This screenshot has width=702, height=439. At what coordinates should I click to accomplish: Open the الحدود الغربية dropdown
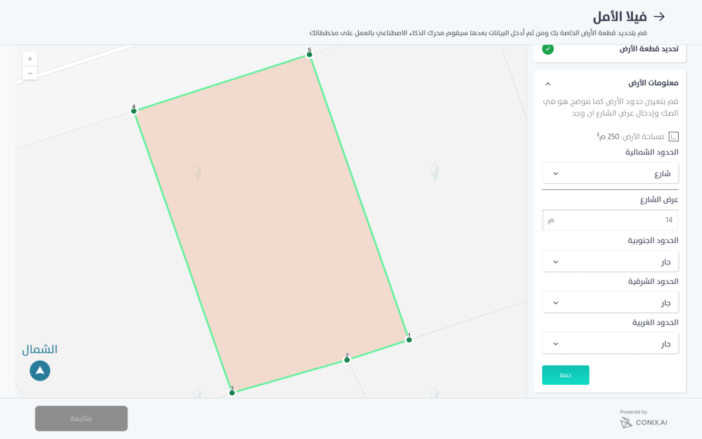pyautogui.click(x=610, y=344)
